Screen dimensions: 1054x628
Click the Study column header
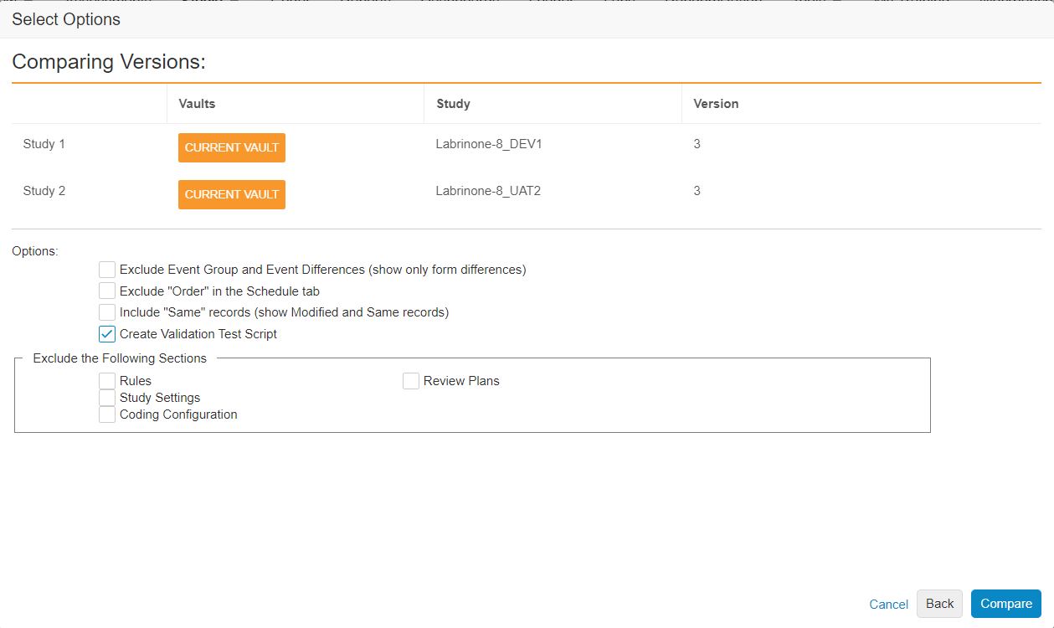[x=453, y=104]
